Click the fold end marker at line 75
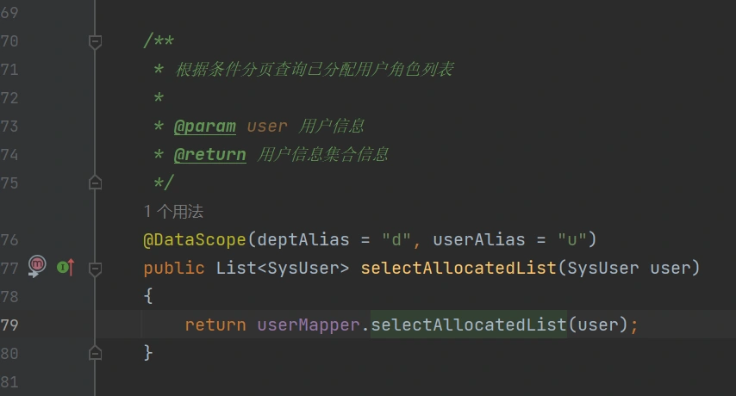The height and width of the screenshot is (396, 736). pos(96,183)
